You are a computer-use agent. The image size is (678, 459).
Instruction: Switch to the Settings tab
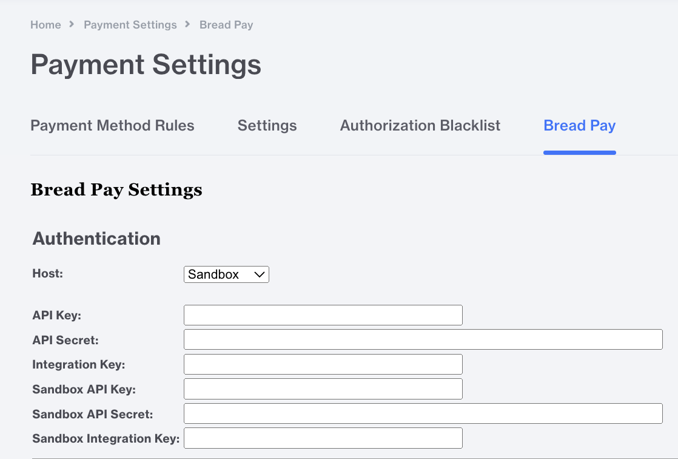pyautogui.click(x=267, y=126)
